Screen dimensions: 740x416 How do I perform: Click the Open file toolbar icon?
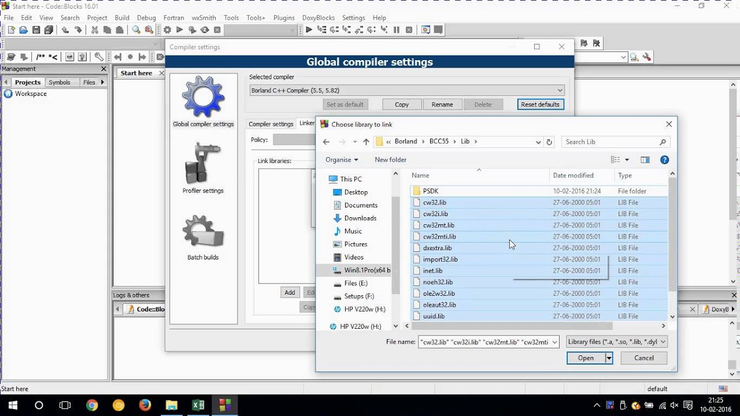point(24,30)
